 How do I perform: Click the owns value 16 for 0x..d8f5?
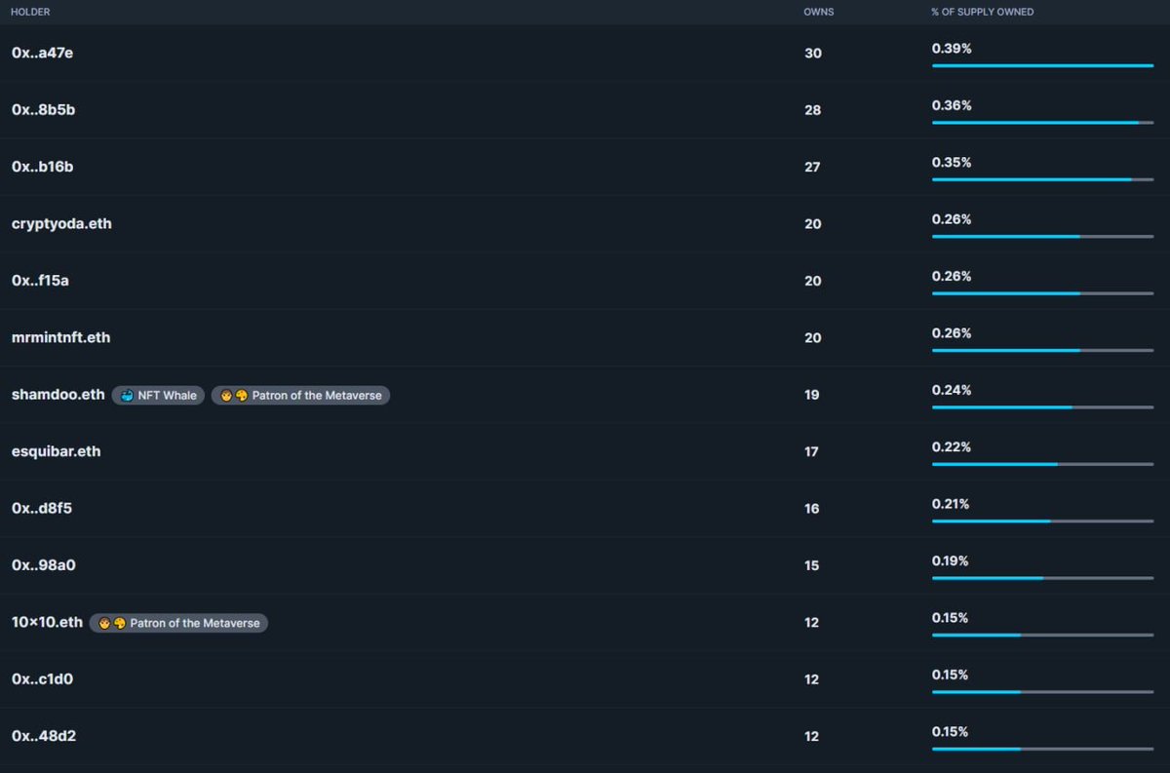[x=812, y=509]
